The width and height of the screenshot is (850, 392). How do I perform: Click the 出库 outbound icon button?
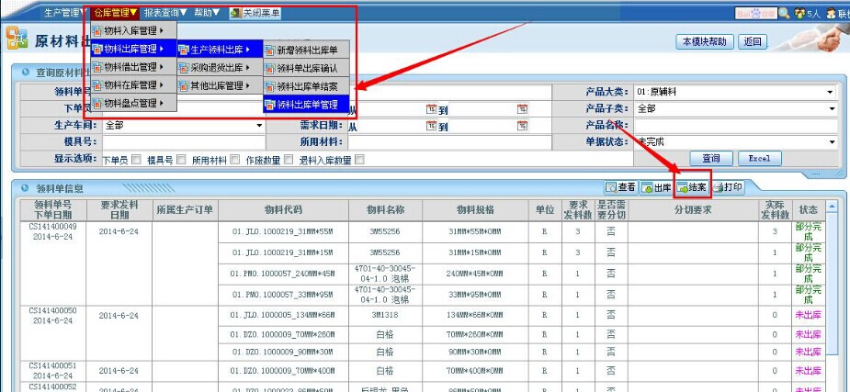656,187
